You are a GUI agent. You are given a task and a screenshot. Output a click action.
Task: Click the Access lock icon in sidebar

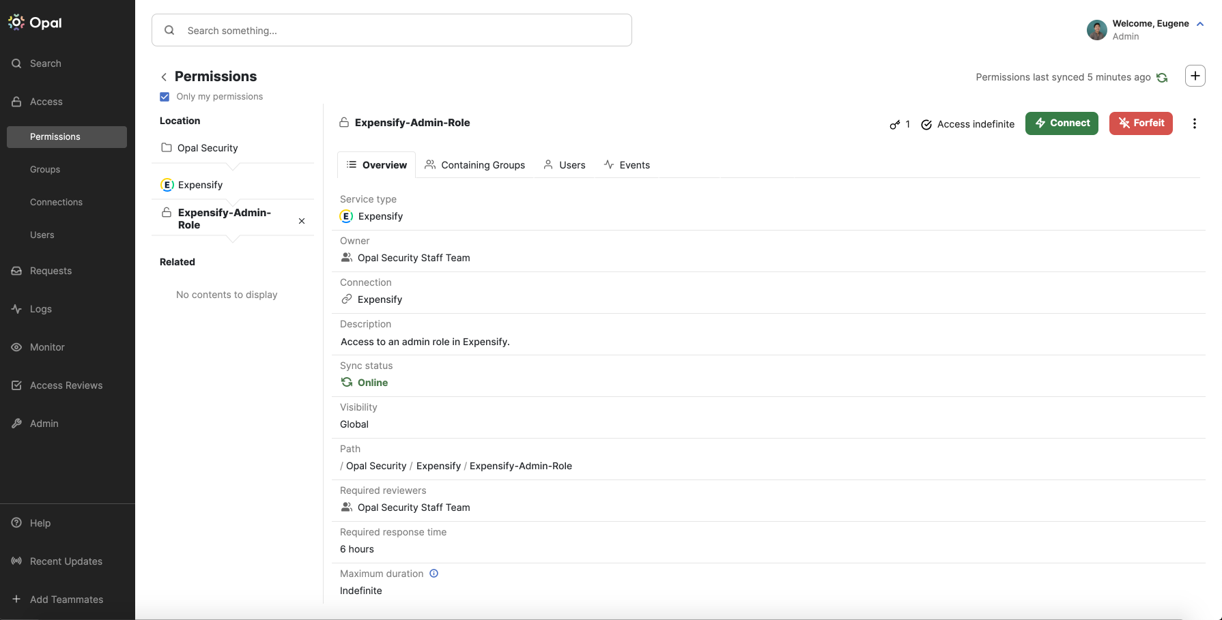click(16, 102)
